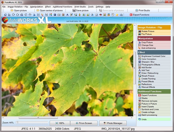The width and height of the screenshot is (174, 132).
Task: Open Draw / Retouching tool
Action: pos(150,73)
